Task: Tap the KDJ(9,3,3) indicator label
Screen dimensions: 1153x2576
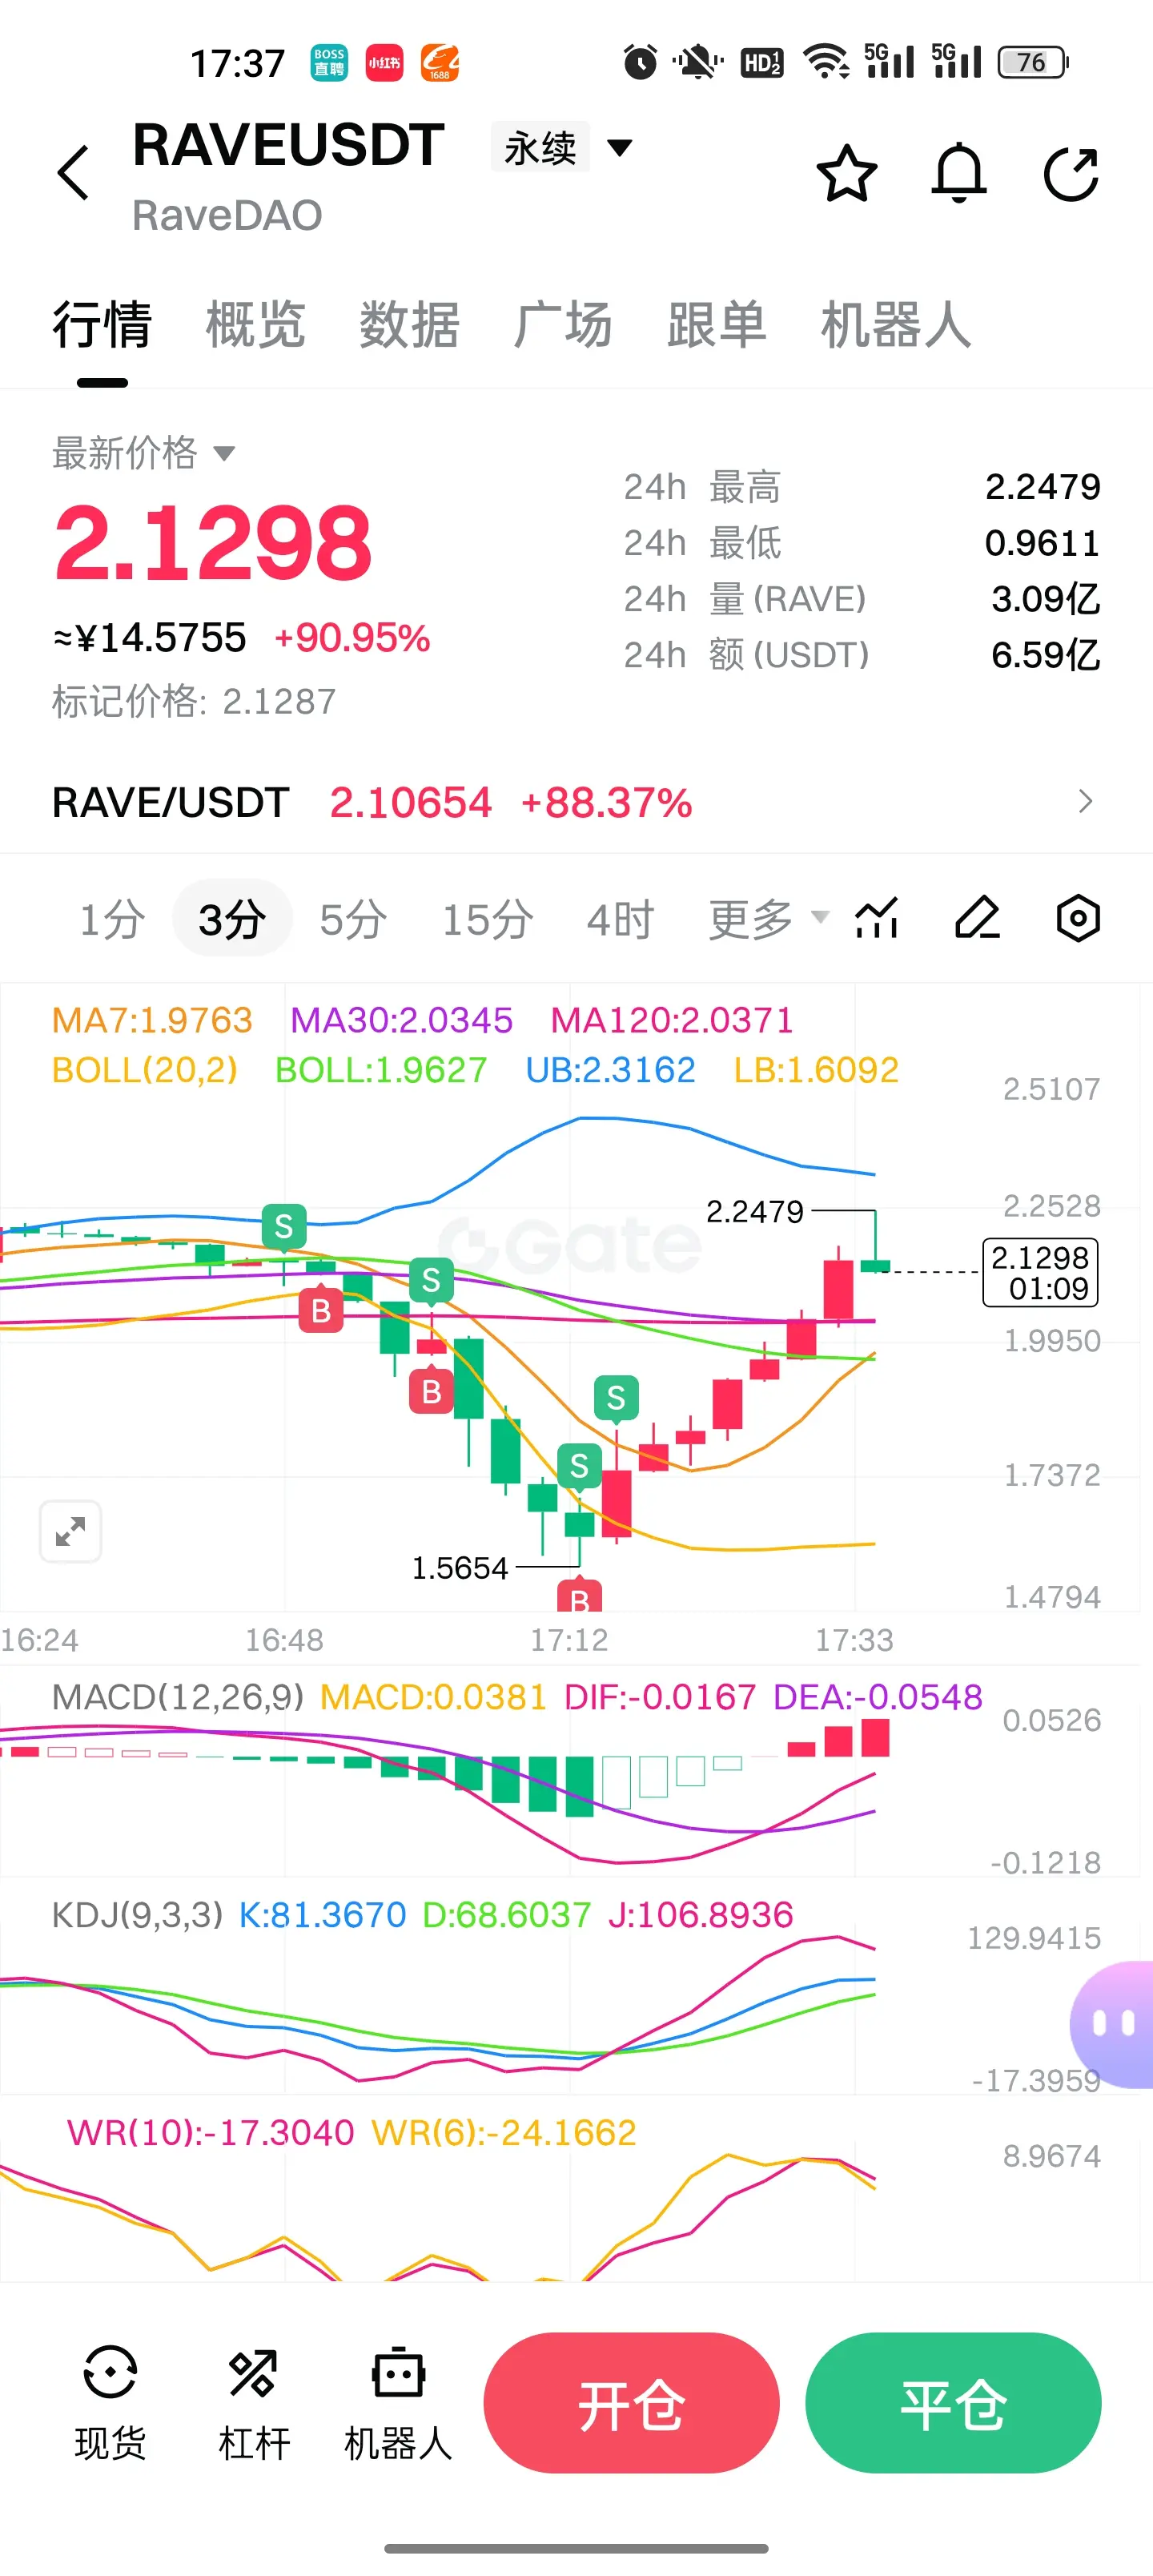Action: pyautogui.click(x=137, y=1914)
